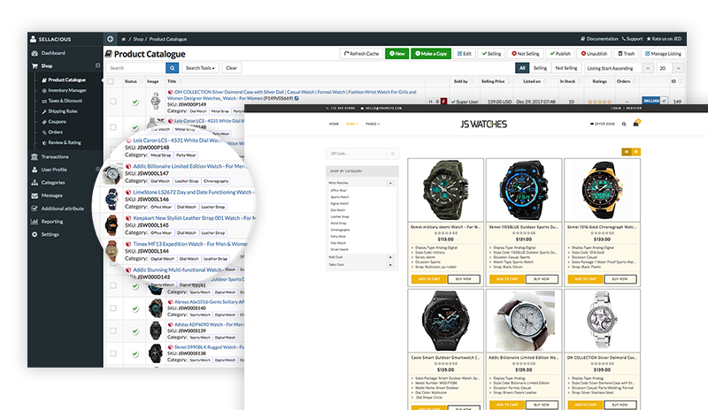708x410 pixels.
Task: Check the Skmei 0990BLK Rugged Watch row checkbox
Action: coord(113,353)
